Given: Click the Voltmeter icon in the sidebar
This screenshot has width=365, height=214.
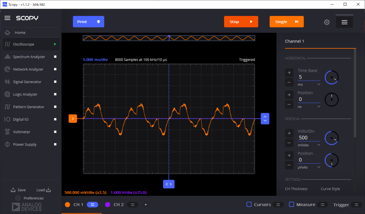Looking at the screenshot, I should (x=8, y=132).
